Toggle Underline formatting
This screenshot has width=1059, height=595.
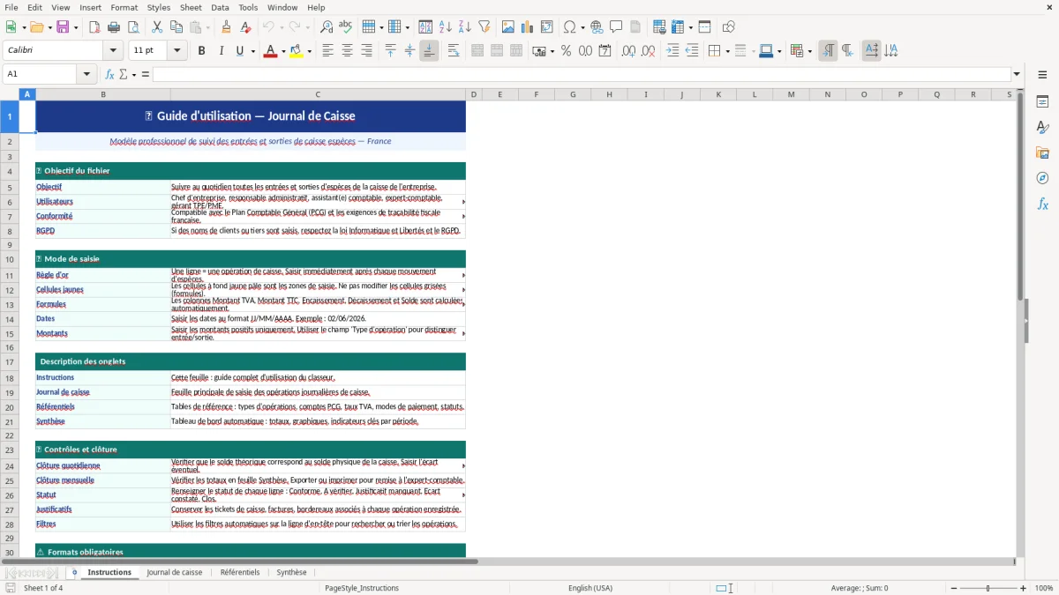[239, 51]
